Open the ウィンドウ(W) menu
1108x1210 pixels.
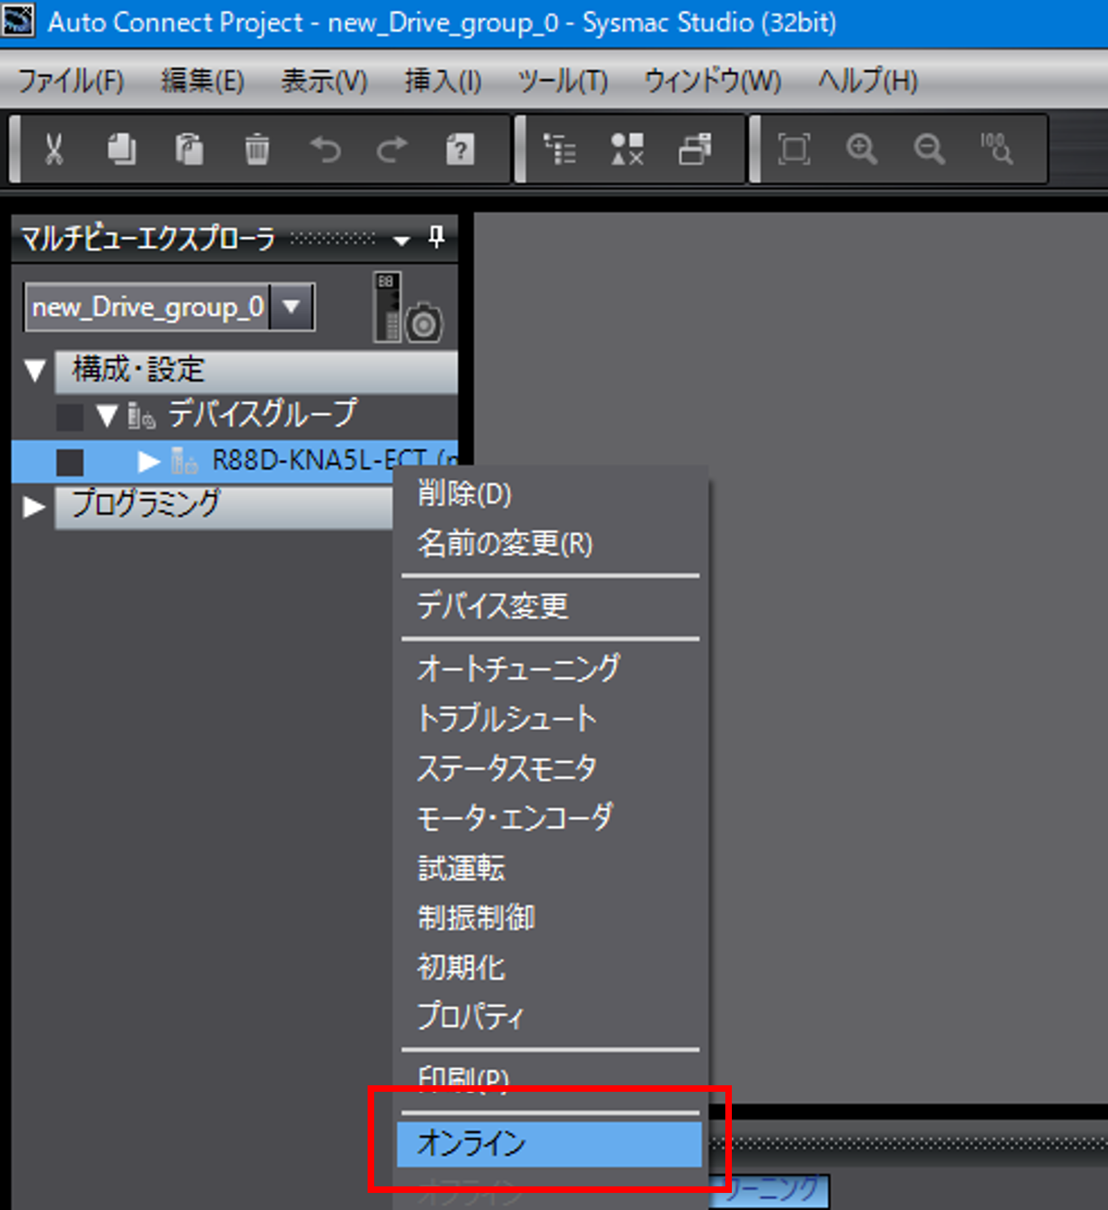[x=713, y=81]
